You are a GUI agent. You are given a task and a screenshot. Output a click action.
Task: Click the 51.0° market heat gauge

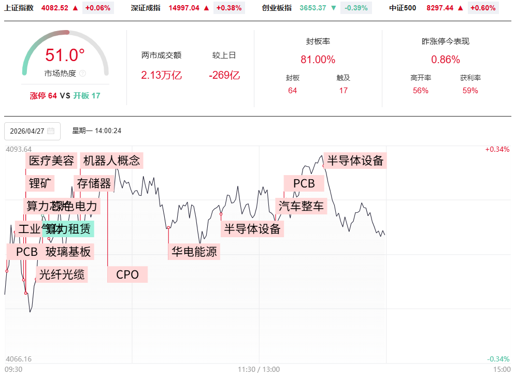(x=65, y=55)
